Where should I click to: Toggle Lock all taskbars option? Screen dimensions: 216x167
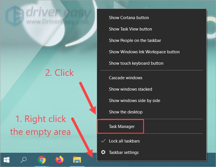[124, 141]
